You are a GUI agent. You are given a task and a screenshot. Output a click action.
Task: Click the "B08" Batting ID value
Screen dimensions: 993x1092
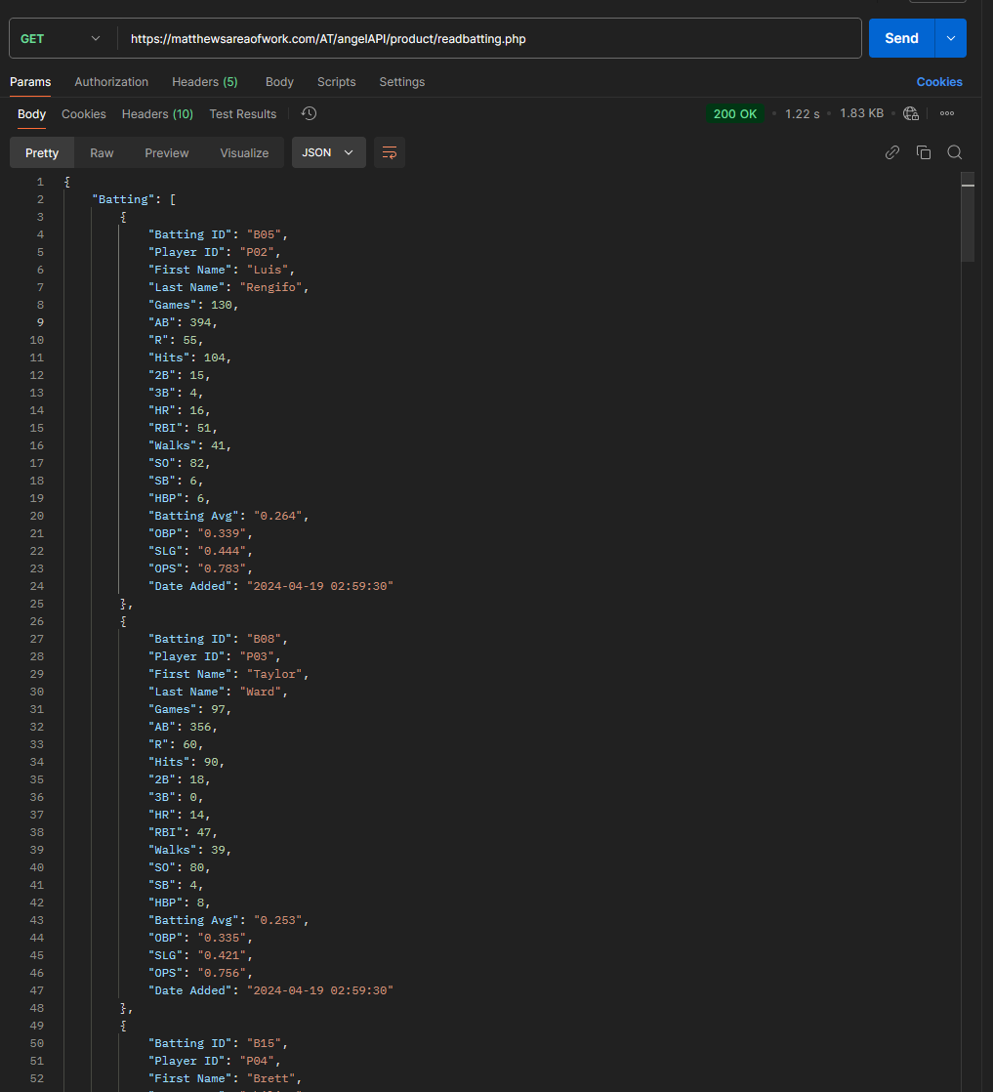[264, 639]
